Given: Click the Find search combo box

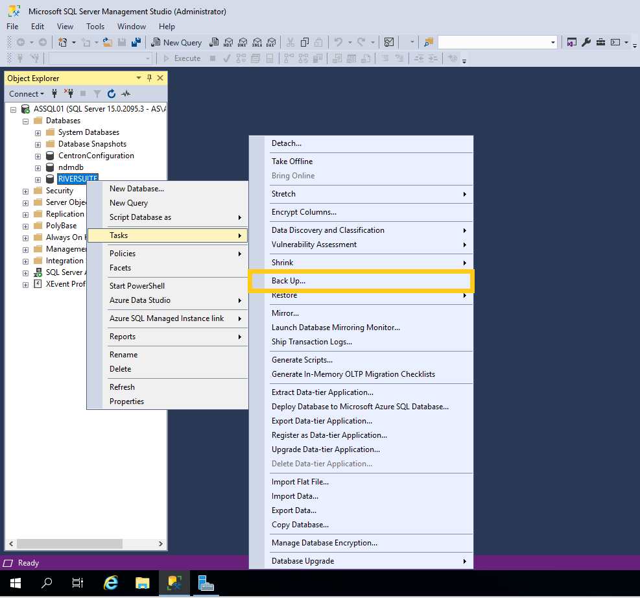Looking at the screenshot, I should pos(497,42).
